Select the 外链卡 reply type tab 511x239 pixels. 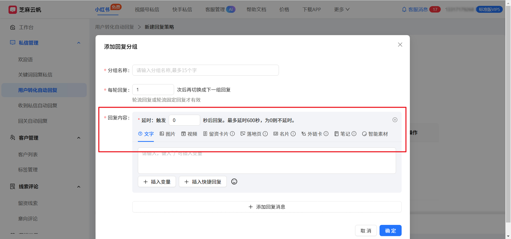pos(312,134)
